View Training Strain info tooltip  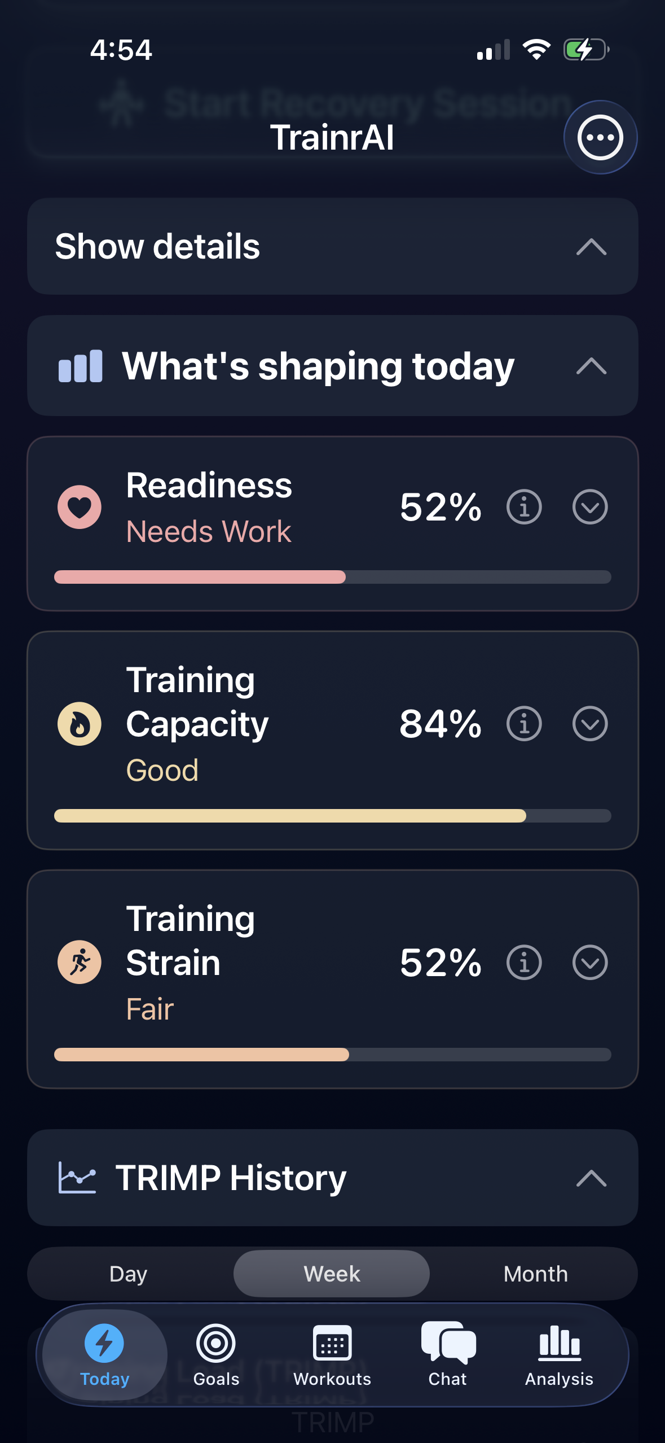[x=523, y=963]
